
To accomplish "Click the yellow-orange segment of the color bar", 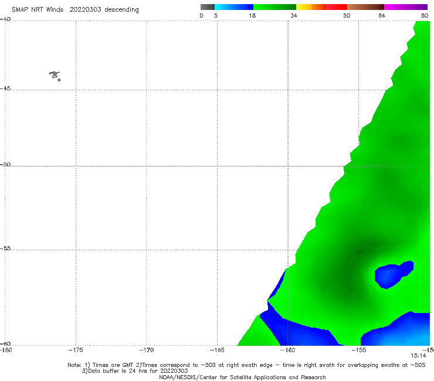I will click(311, 7).
